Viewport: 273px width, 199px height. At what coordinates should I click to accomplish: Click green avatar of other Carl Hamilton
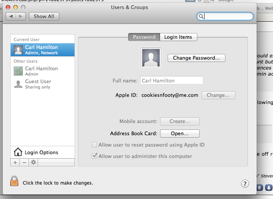coord(18,71)
